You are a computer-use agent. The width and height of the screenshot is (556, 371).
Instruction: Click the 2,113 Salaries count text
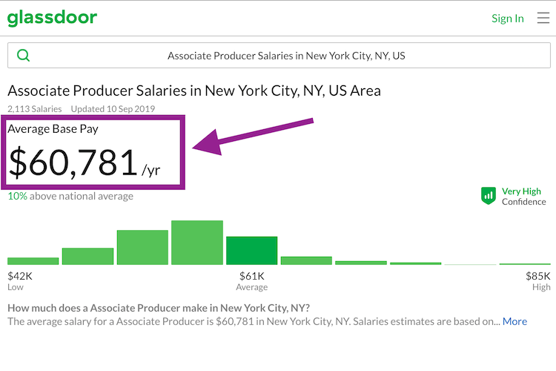[35, 109]
